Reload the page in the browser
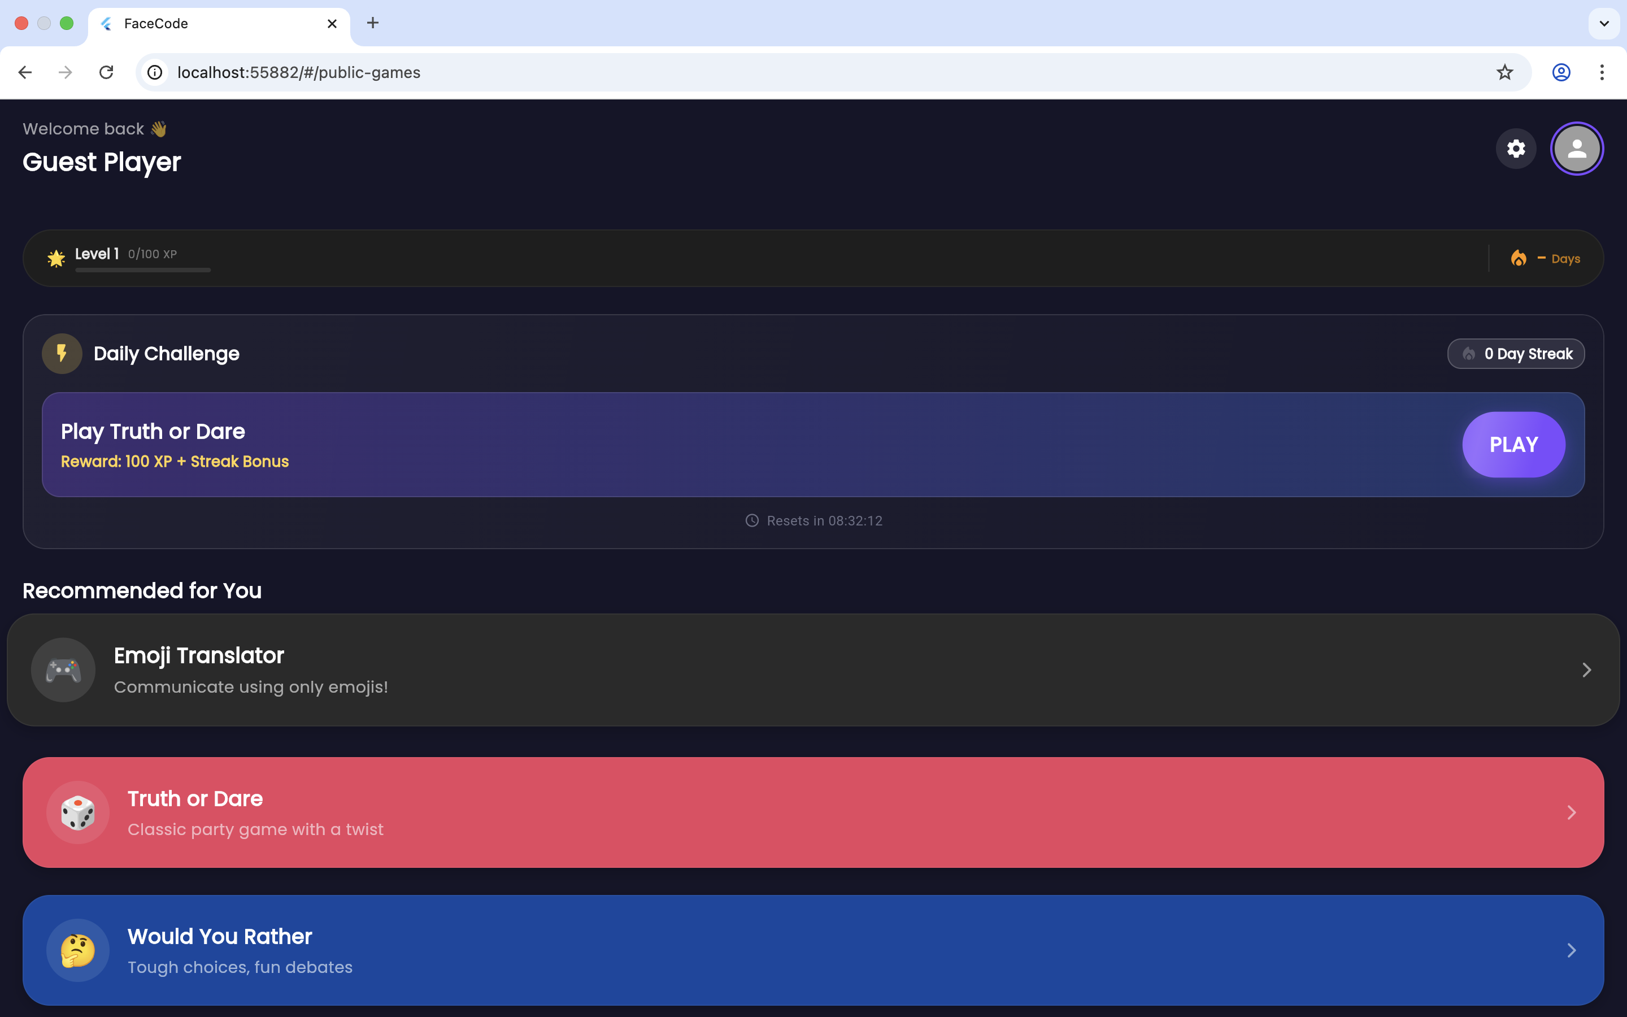Image resolution: width=1627 pixels, height=1017 pixels. (x=106, y=72)
